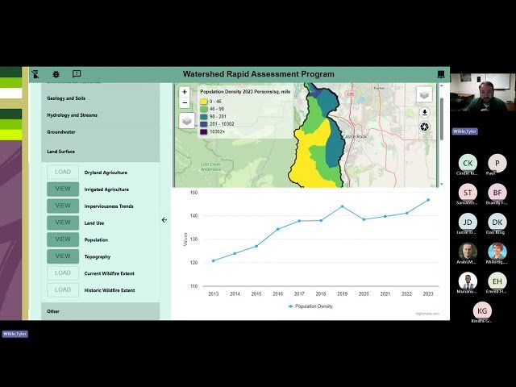This screenshot has height=387, width=516.
Task: Select the ST participant avatar
Action: 468,193
